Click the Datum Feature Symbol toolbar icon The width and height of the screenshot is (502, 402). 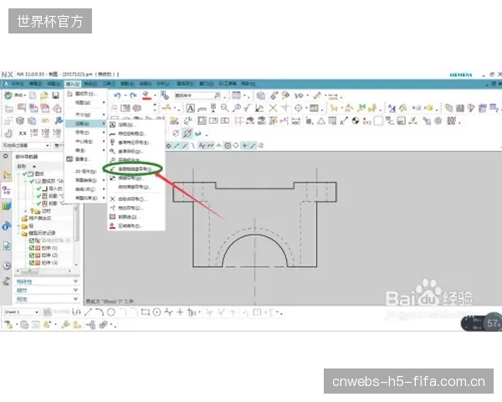tap(213, 108)
